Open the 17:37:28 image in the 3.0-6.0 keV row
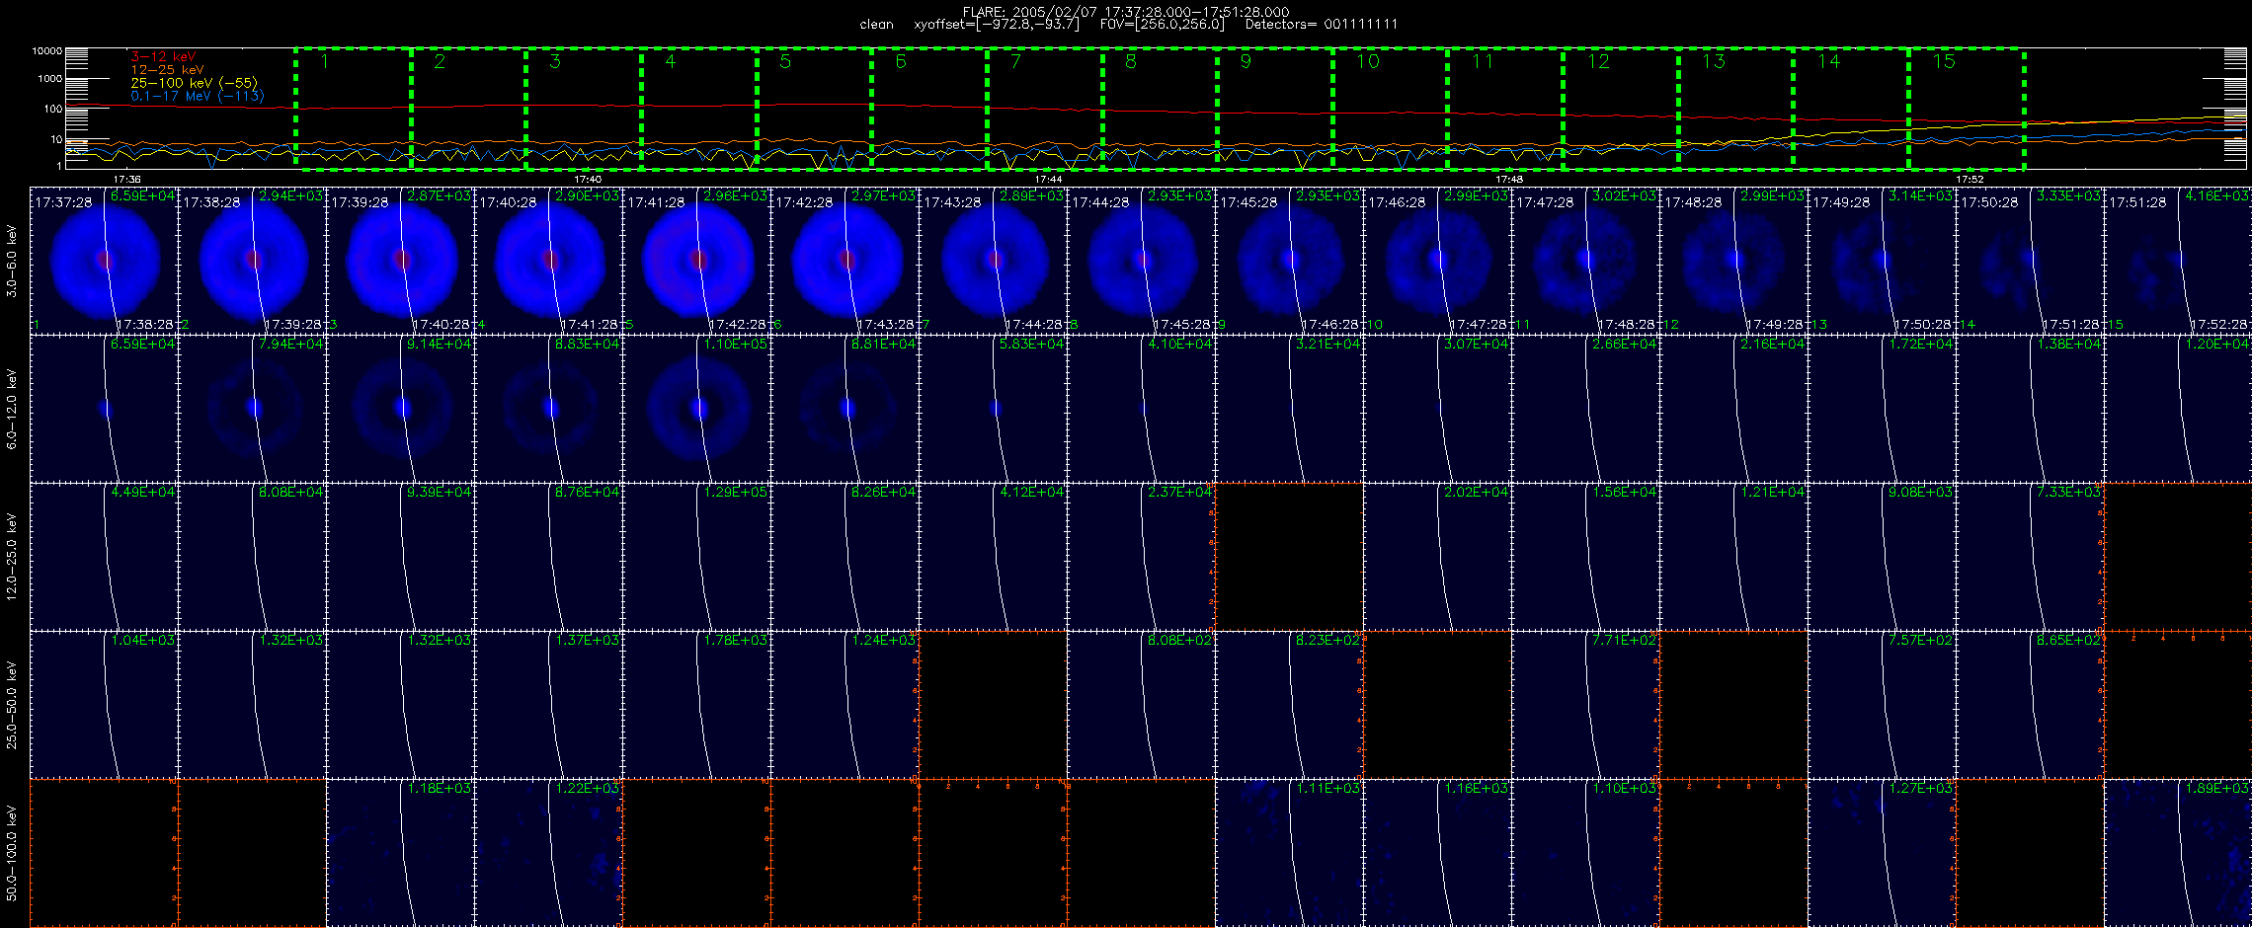Image resolution: width=2252 pixels, height=928 pixels. pyautogui.click(x=104, y=261)
